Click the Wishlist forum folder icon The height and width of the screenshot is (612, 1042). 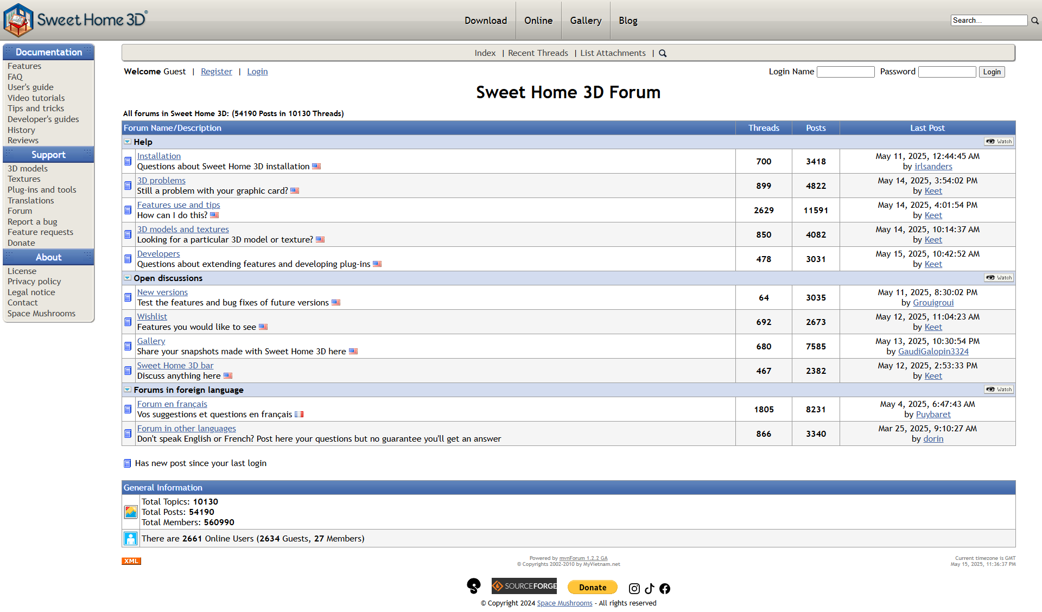128,322
